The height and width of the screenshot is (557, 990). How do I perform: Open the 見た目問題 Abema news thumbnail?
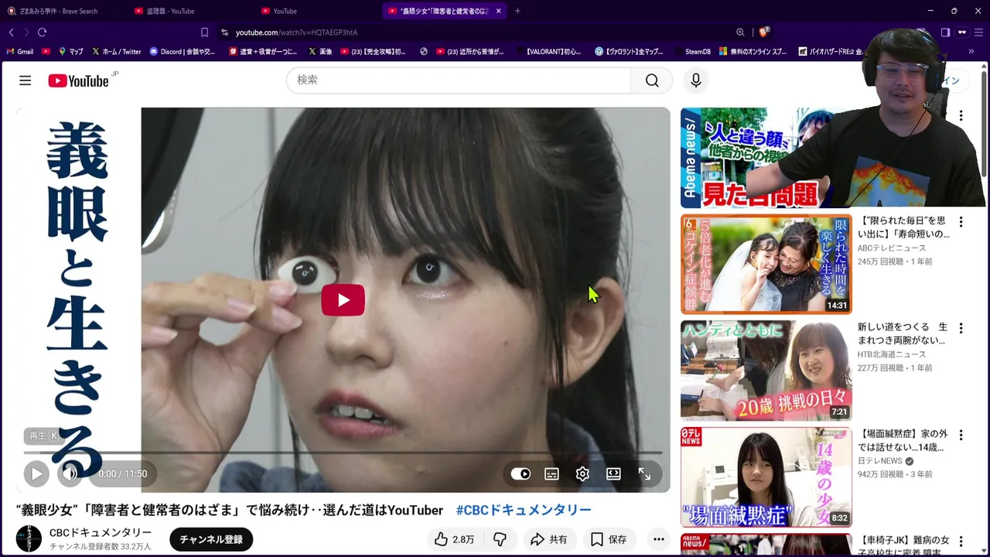click(766, 158)
